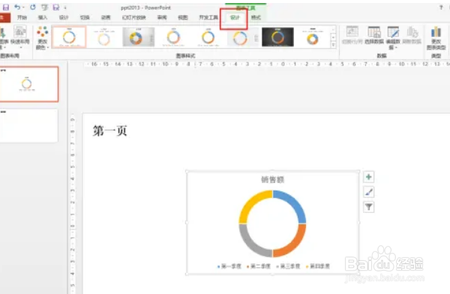450x294 pixels.
Task: Switch to the 视图 View tab
Action: click(183, 17)
